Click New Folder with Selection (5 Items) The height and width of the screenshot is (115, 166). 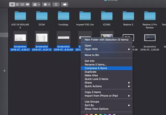click(107, 40)
